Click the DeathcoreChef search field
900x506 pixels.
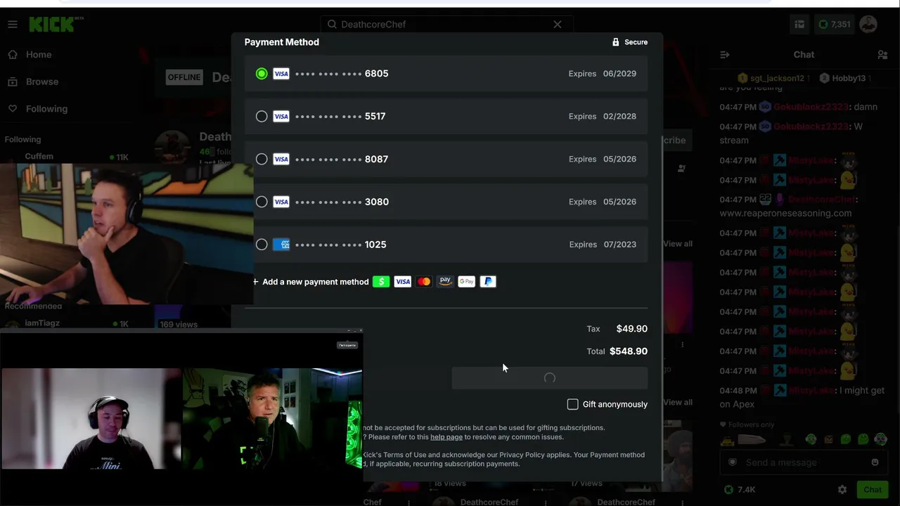pyautogui.click(x=446, y=25)
